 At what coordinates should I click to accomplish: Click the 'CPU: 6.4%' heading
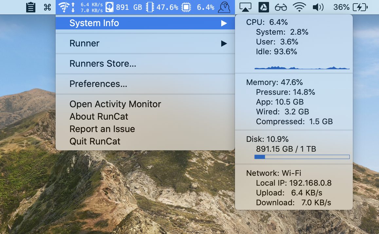click(x=267, y=22)
